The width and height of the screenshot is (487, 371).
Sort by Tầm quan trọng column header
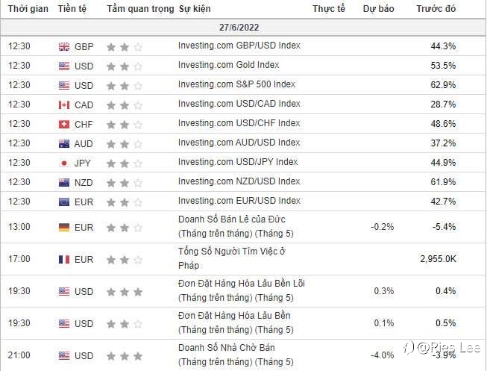tap(140, 9)
